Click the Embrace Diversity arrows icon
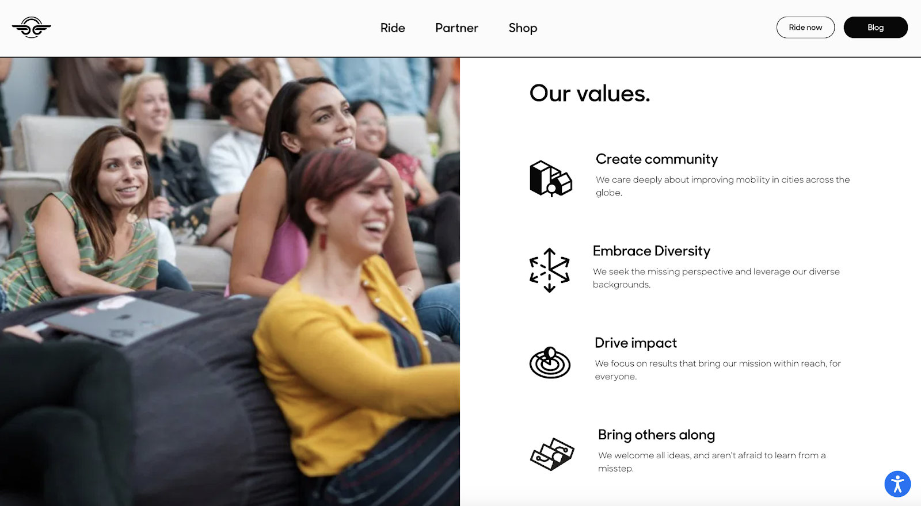The image size is (921, 506). coord(550,270)
